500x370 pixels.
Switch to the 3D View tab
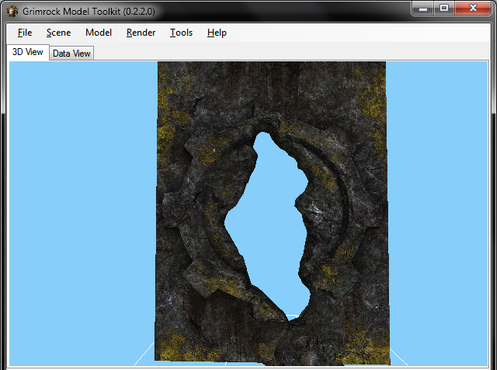[x=28, y=52]
